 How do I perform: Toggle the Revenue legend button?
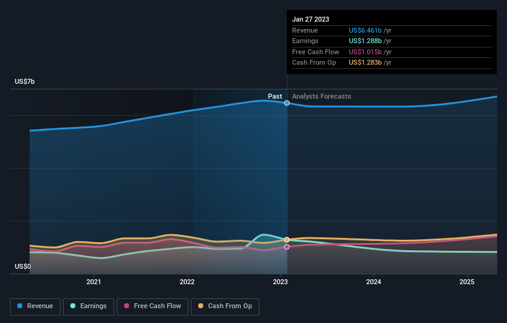tap(35, 306)
